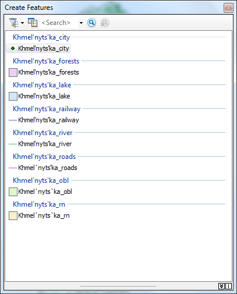Click the Khmel'nyts'ka_forests group heading

(46, 61)
